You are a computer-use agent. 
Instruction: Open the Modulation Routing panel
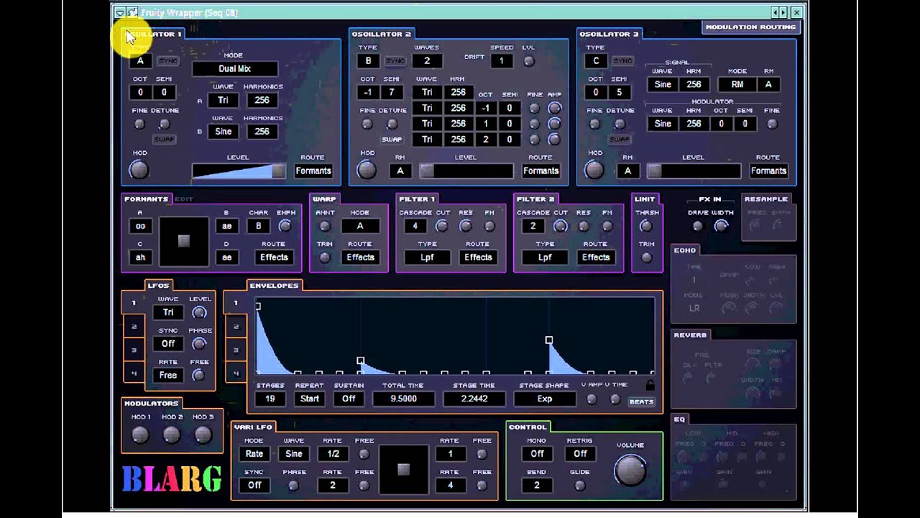tap(750, 27)
